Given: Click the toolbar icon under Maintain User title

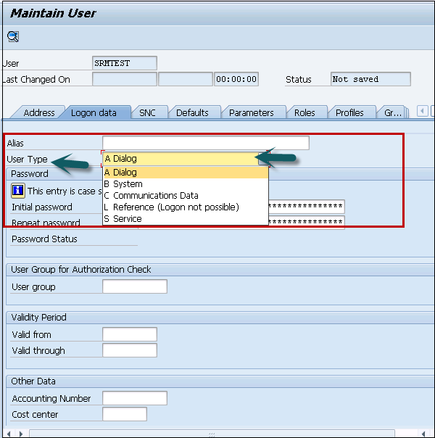Looking at the screenshot, I should (13, 36).
